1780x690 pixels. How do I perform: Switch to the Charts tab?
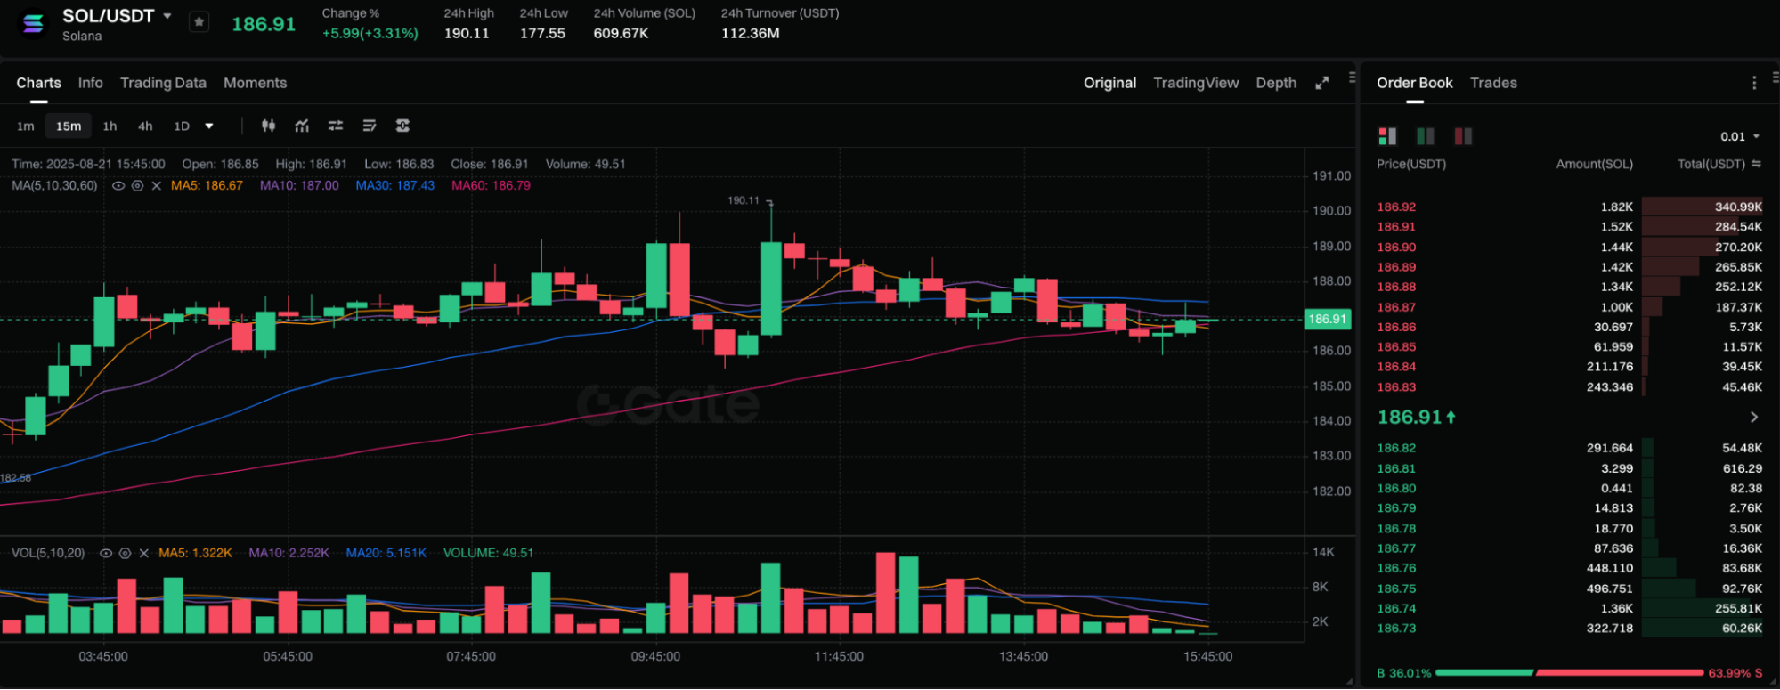[38, 83]
